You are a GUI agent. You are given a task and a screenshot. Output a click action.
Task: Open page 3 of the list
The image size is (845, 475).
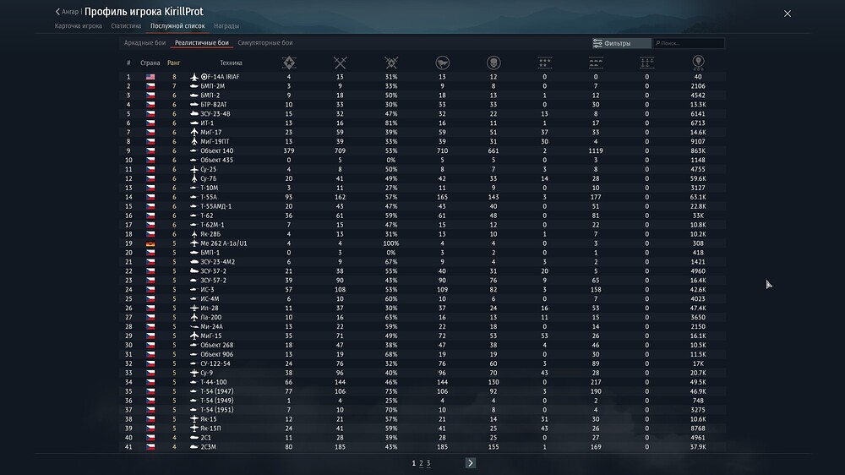click(x=428, y=463)
